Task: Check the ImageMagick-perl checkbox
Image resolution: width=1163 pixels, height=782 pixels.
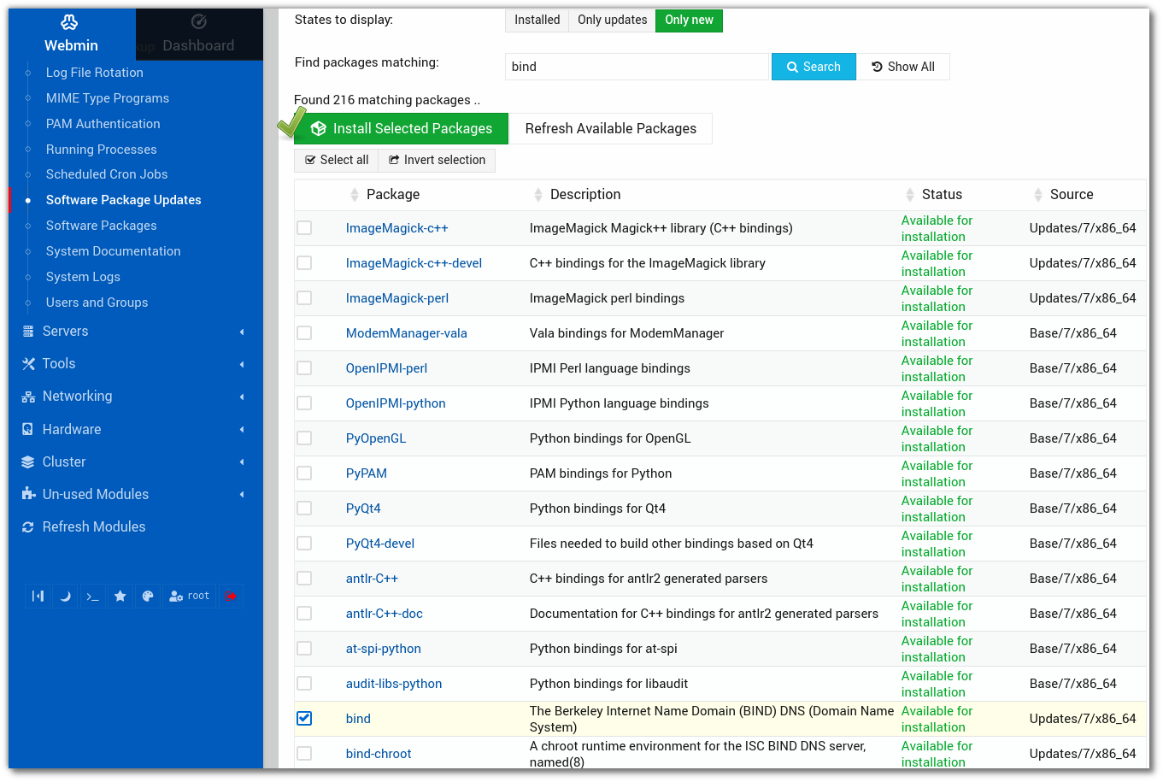Action: point(304,298)
